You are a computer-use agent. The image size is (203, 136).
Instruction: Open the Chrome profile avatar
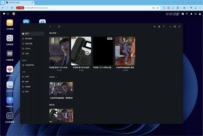pyautogui.click(x=196, y=8)
